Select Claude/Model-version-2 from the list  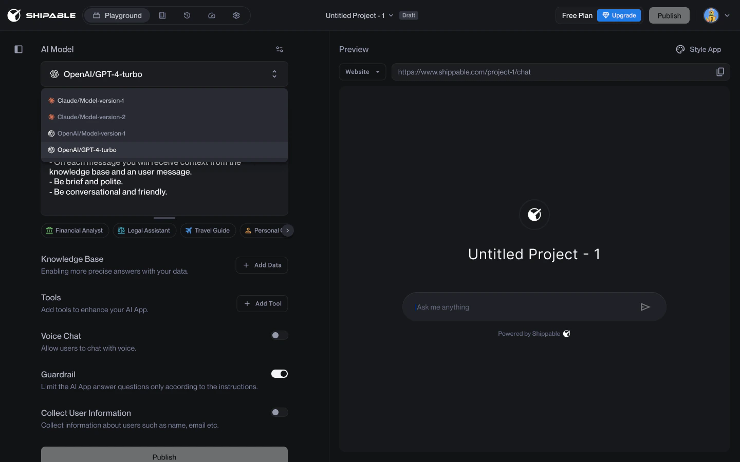91,117
